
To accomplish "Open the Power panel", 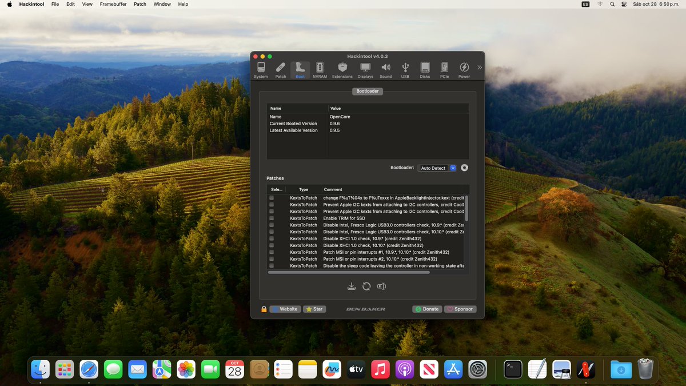I will tap(464, 69).
